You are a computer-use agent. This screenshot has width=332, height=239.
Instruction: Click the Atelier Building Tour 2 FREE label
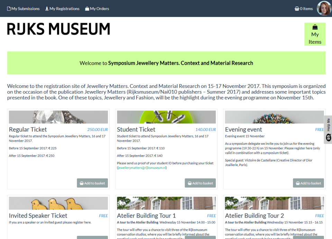click(320, 216)
